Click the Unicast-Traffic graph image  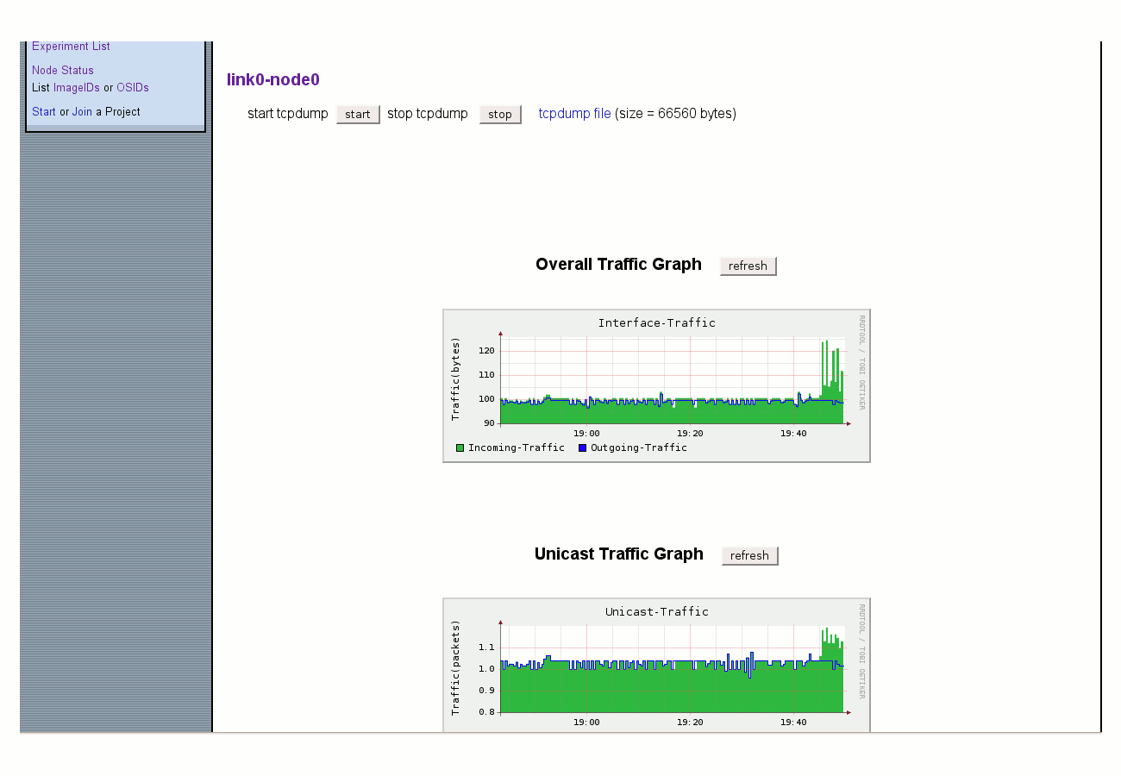point(656,665)
